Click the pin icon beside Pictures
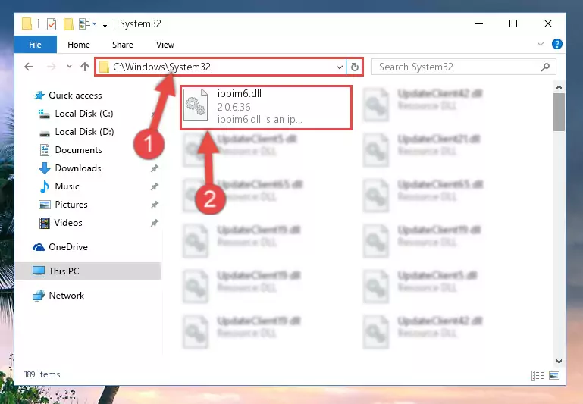The image size is (583, 404). click(x=155, y=205)
